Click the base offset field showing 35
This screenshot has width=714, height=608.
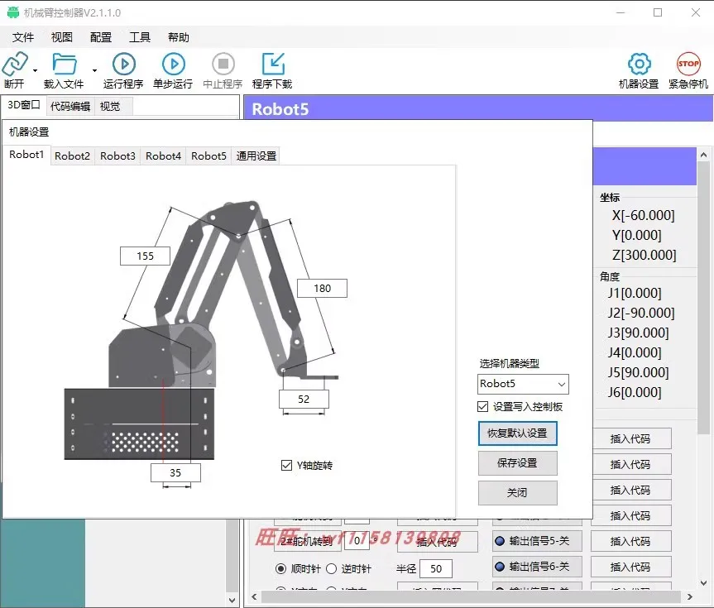tap(175, 472)
